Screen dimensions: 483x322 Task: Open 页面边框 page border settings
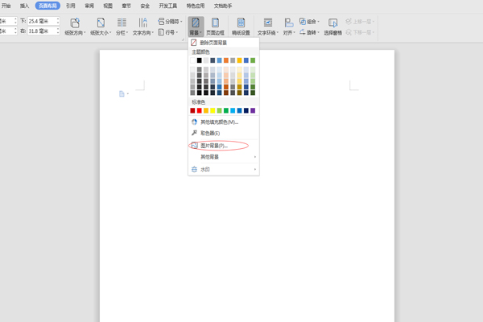click(216, 26)
